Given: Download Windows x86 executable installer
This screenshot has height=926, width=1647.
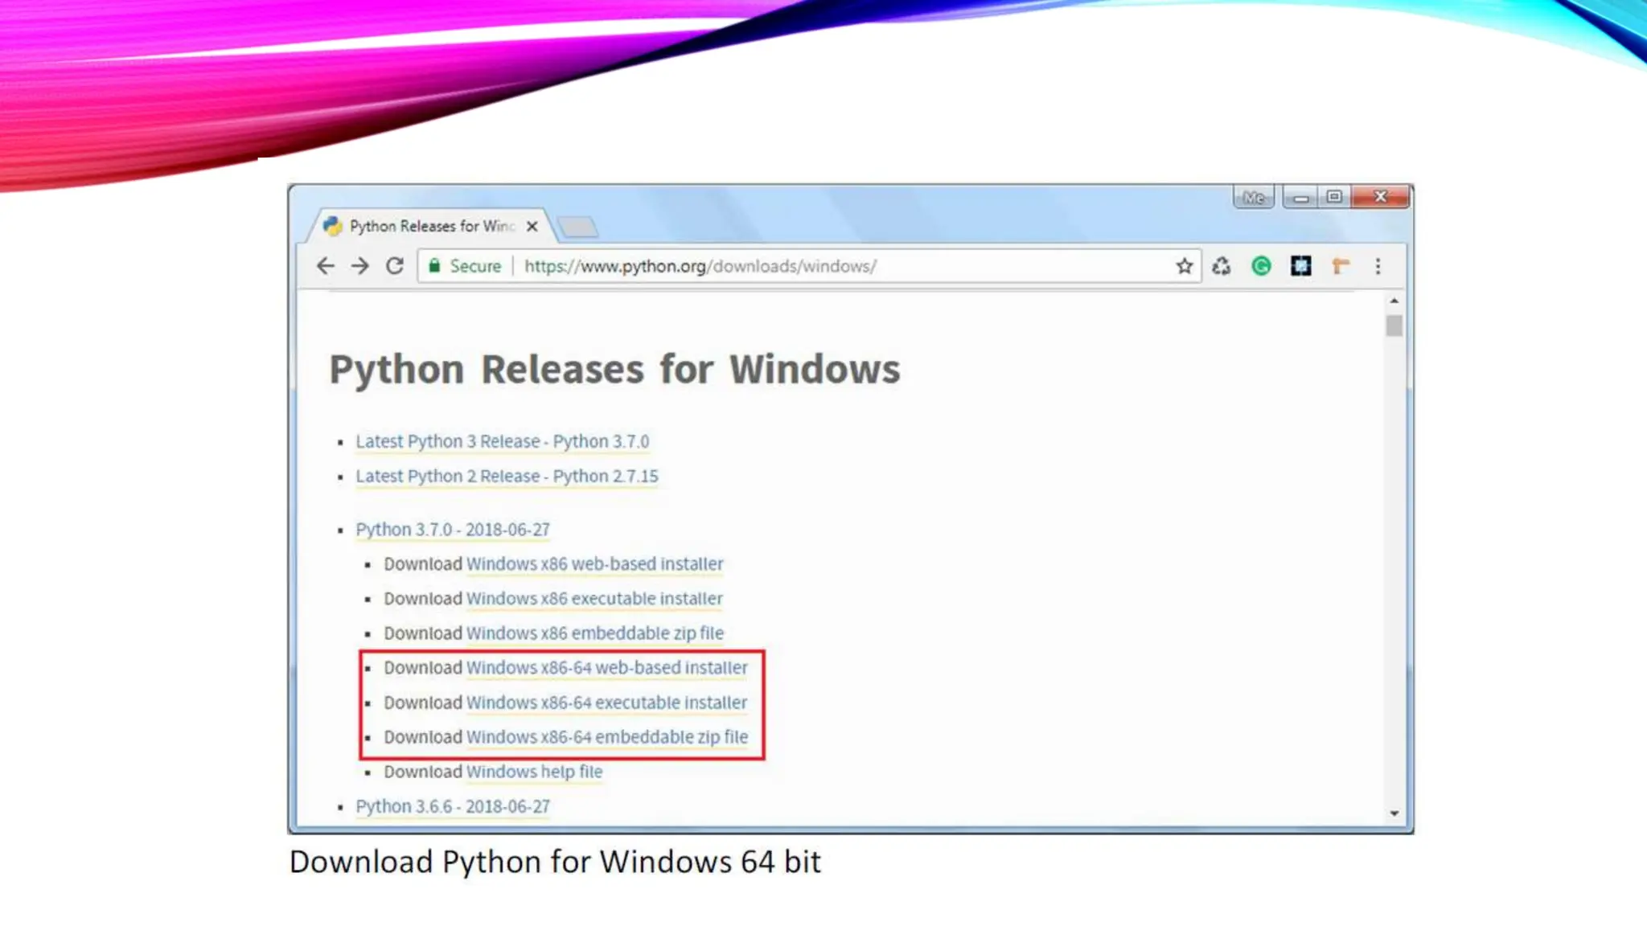Looking at the screenshot, I should click(x=594, y=599).
